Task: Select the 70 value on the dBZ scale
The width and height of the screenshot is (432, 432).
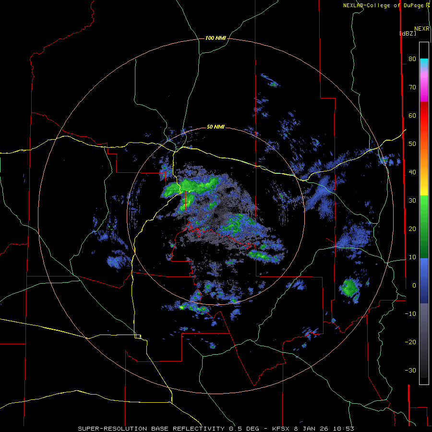Action: 412,87
